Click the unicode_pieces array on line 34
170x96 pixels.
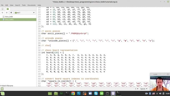pos(98,41)
